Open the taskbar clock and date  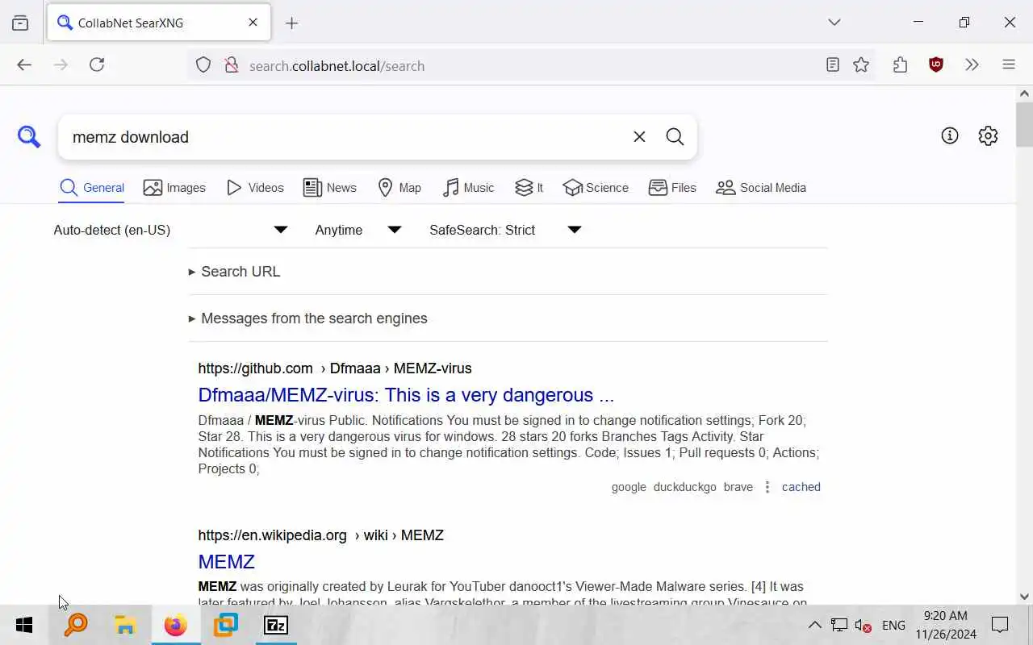pyautogui.click(x=946, y=625)
